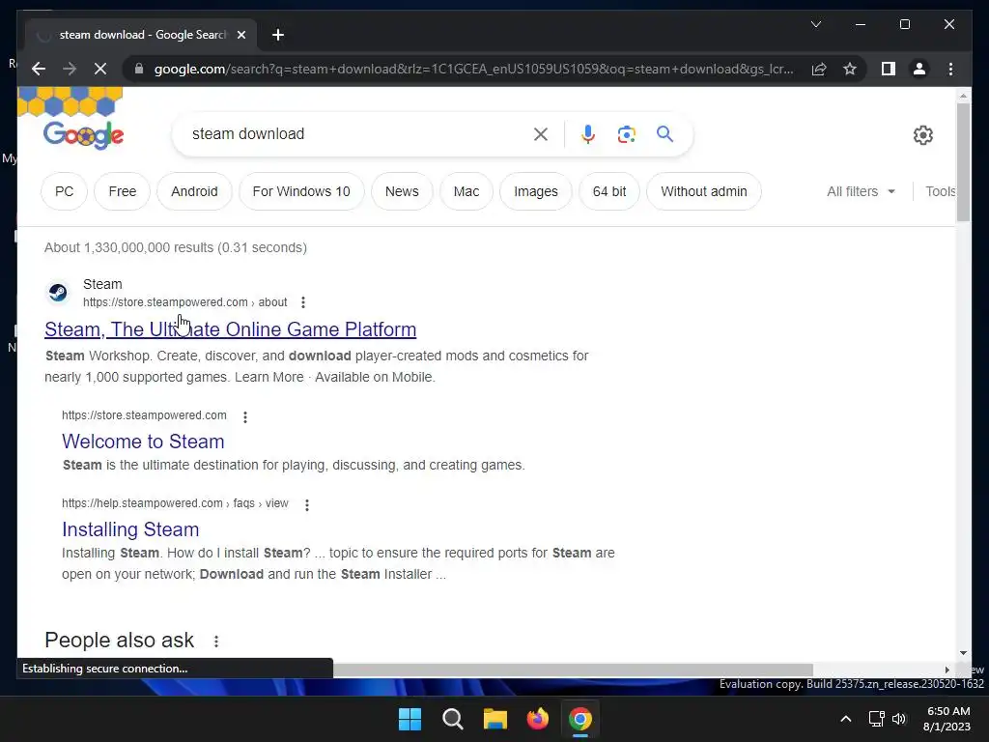Expand the All filters dropdown
The image size is (989, 742).
tap(861, 191)
